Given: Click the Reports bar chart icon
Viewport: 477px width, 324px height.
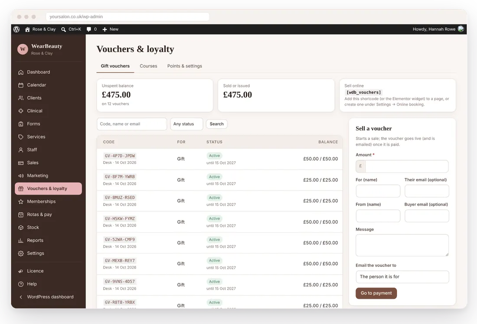Looking at the screenshot, I should 21,240.
